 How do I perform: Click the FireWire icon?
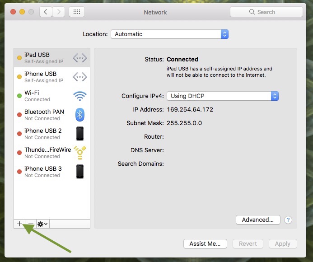point(80,153)
